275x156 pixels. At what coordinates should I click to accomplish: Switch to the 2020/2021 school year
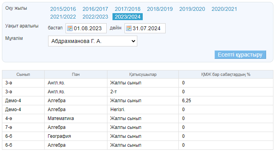pos(224,9)
